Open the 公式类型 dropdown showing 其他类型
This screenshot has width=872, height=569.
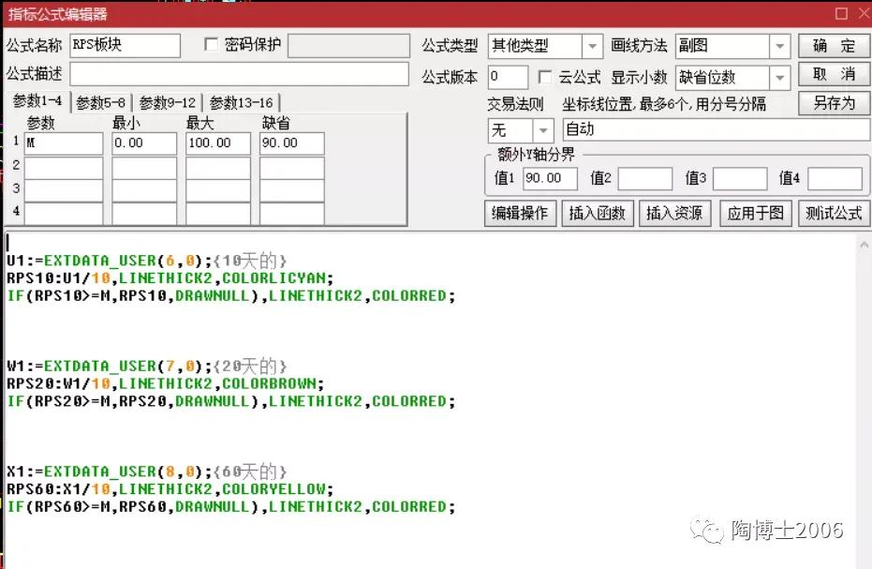[593, 45]
